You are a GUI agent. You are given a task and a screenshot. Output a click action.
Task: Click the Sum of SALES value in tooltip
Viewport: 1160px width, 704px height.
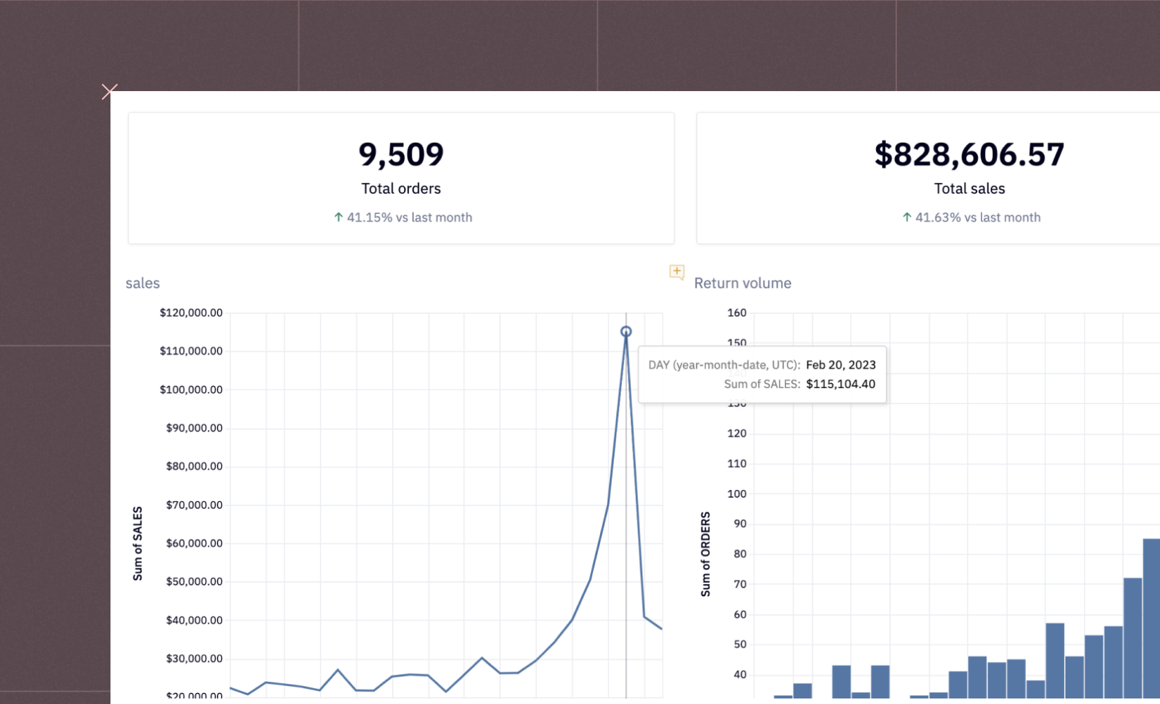click(841, 384)
